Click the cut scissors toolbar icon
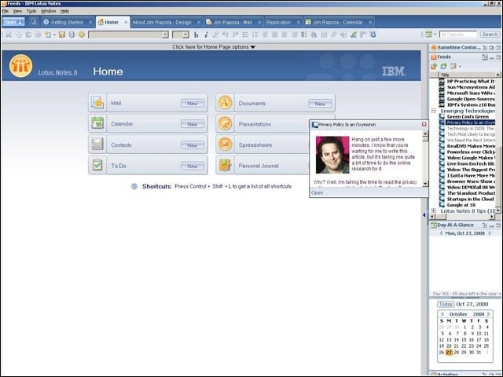 [x=9, y=35]
